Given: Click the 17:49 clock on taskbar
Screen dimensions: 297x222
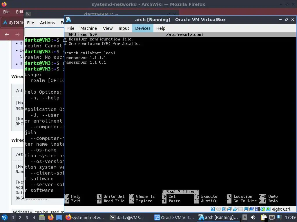Looking at the screenshot, I should click(x=290, y=217).
